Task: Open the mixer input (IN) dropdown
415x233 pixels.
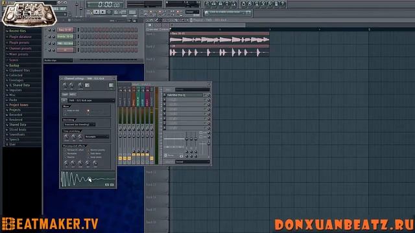Action: tap(193, 89)
